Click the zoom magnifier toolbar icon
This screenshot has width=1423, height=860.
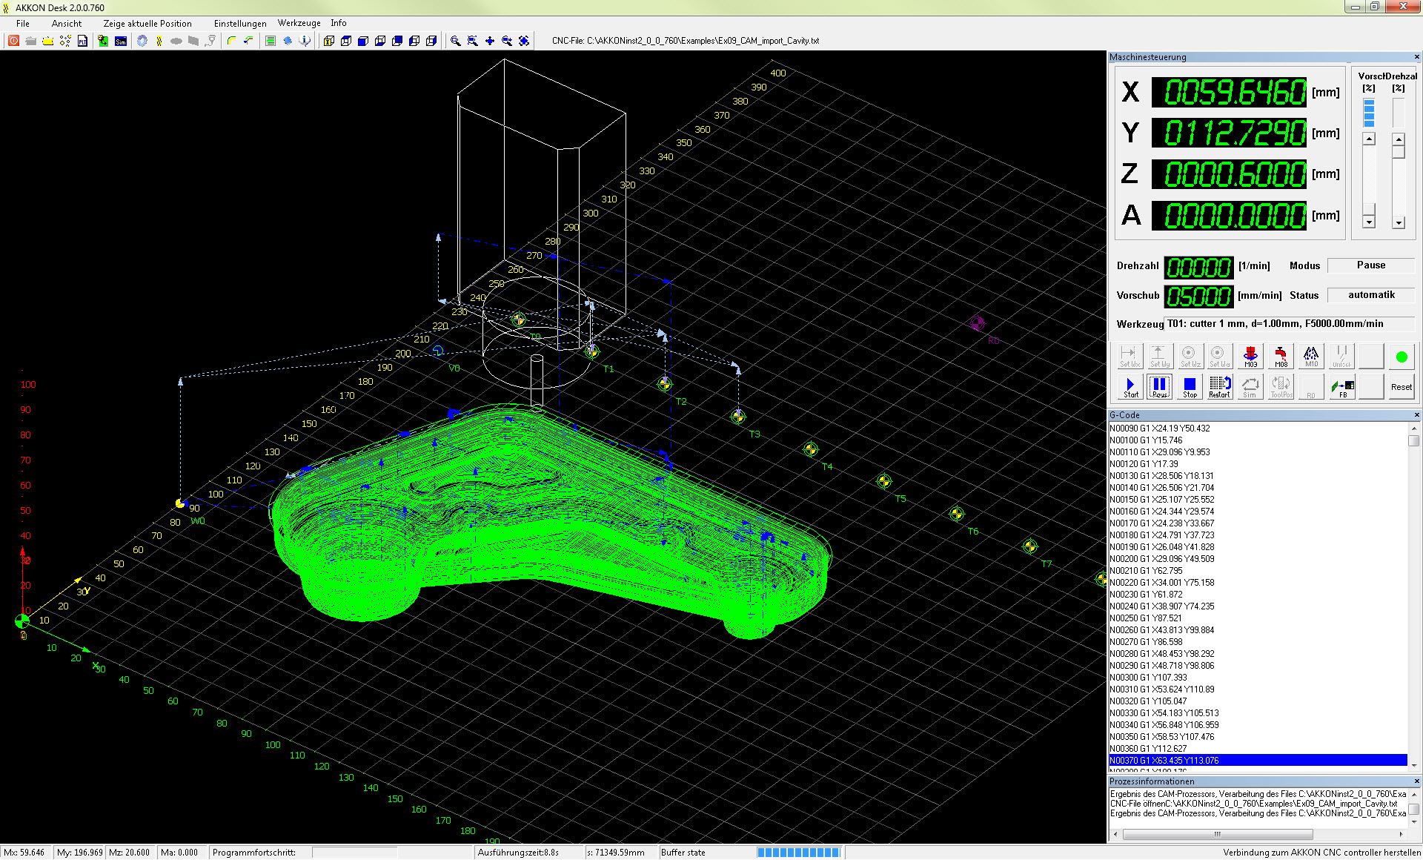455,41
